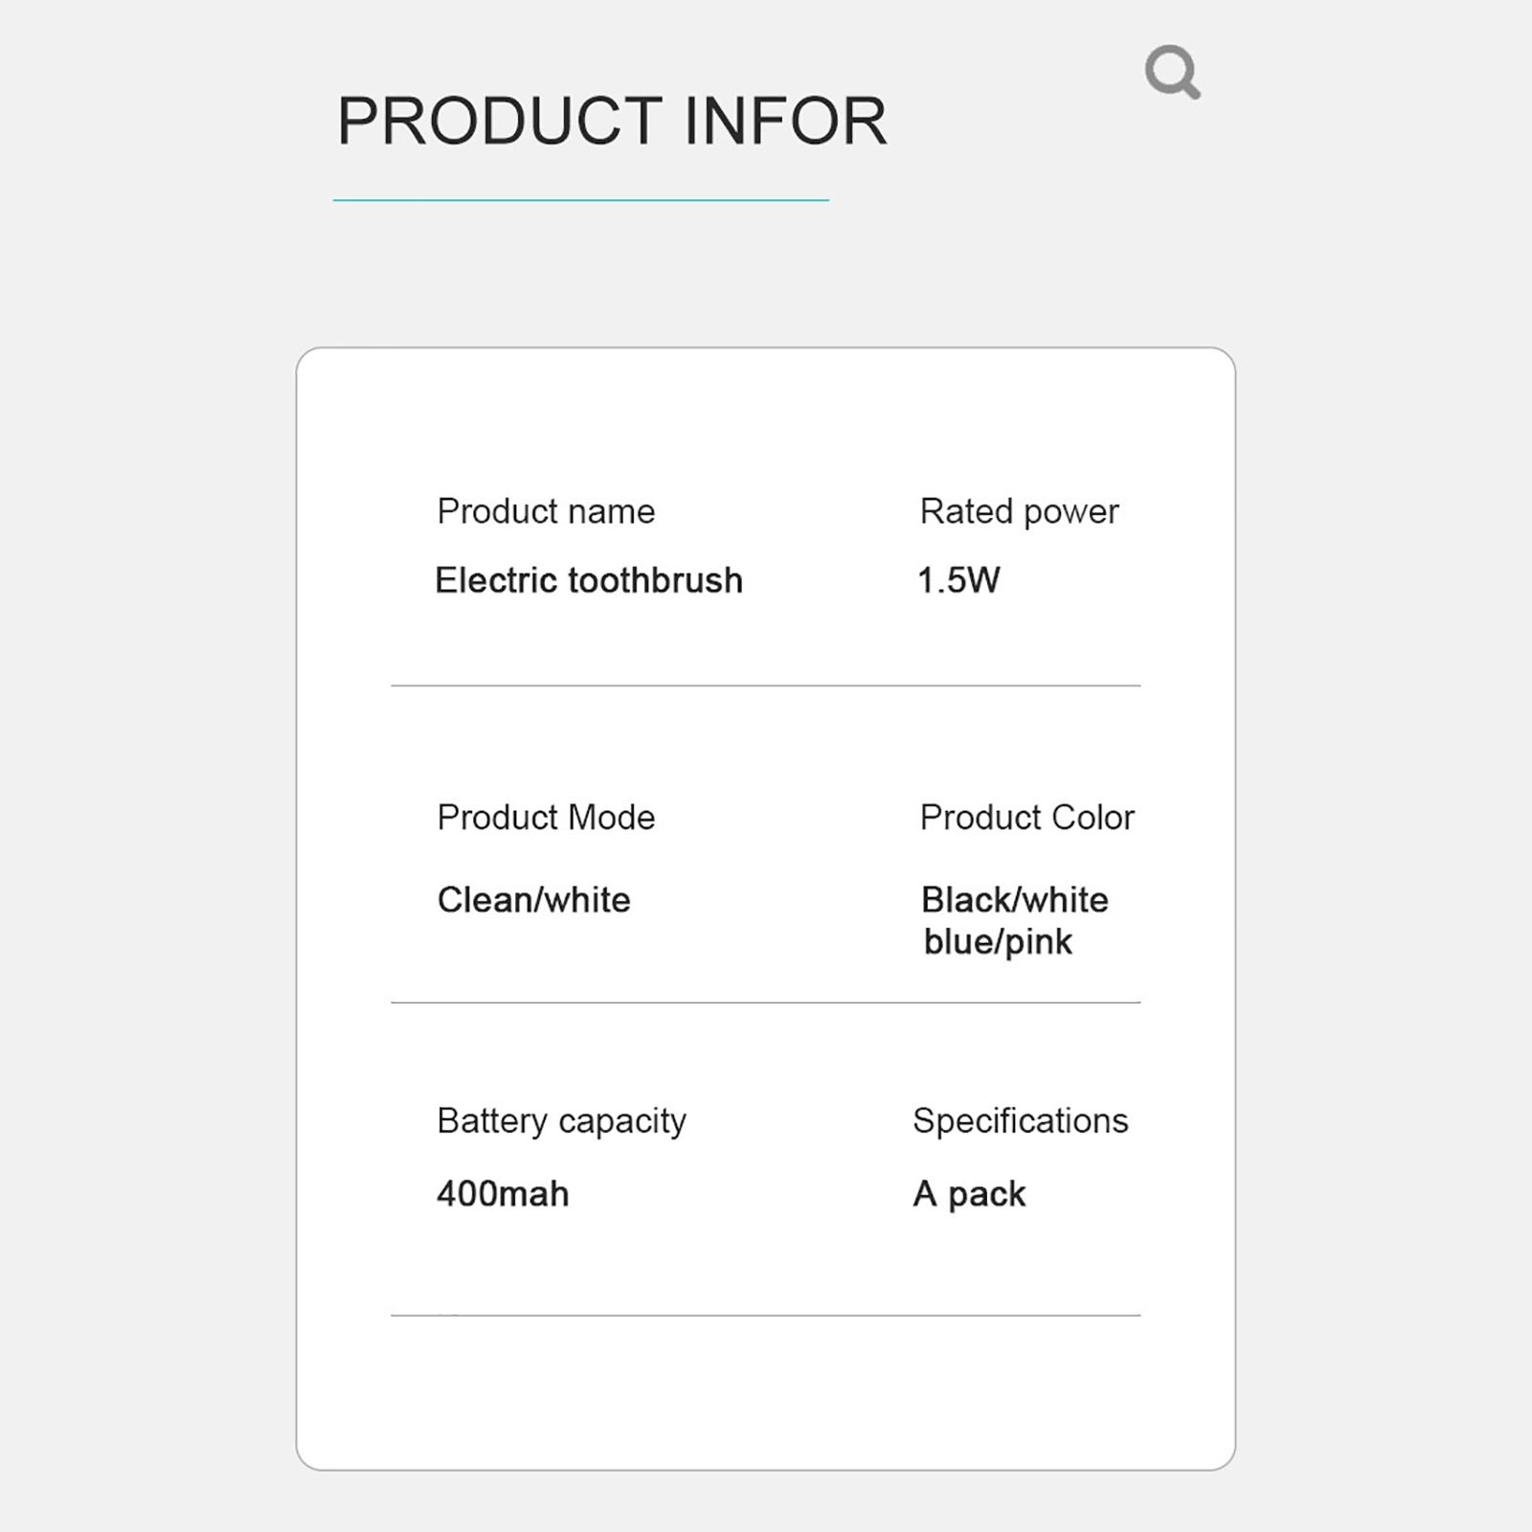
Task: Click the teal underline beneath the heading
Action: tap(580, 200)
